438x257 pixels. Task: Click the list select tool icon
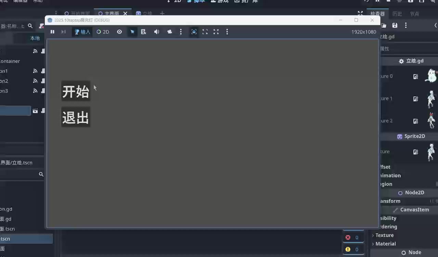coord(143,32)
